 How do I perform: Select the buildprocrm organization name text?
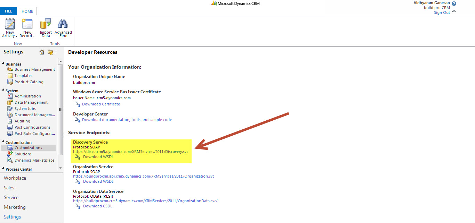click(x=84, y=83)
